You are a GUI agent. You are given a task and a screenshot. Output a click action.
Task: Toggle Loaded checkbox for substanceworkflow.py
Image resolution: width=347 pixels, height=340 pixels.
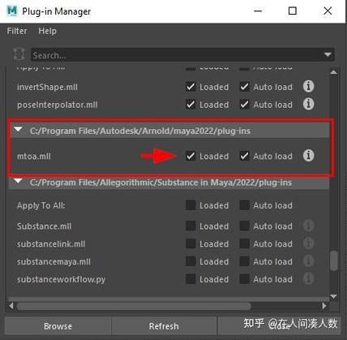(191, 279)
